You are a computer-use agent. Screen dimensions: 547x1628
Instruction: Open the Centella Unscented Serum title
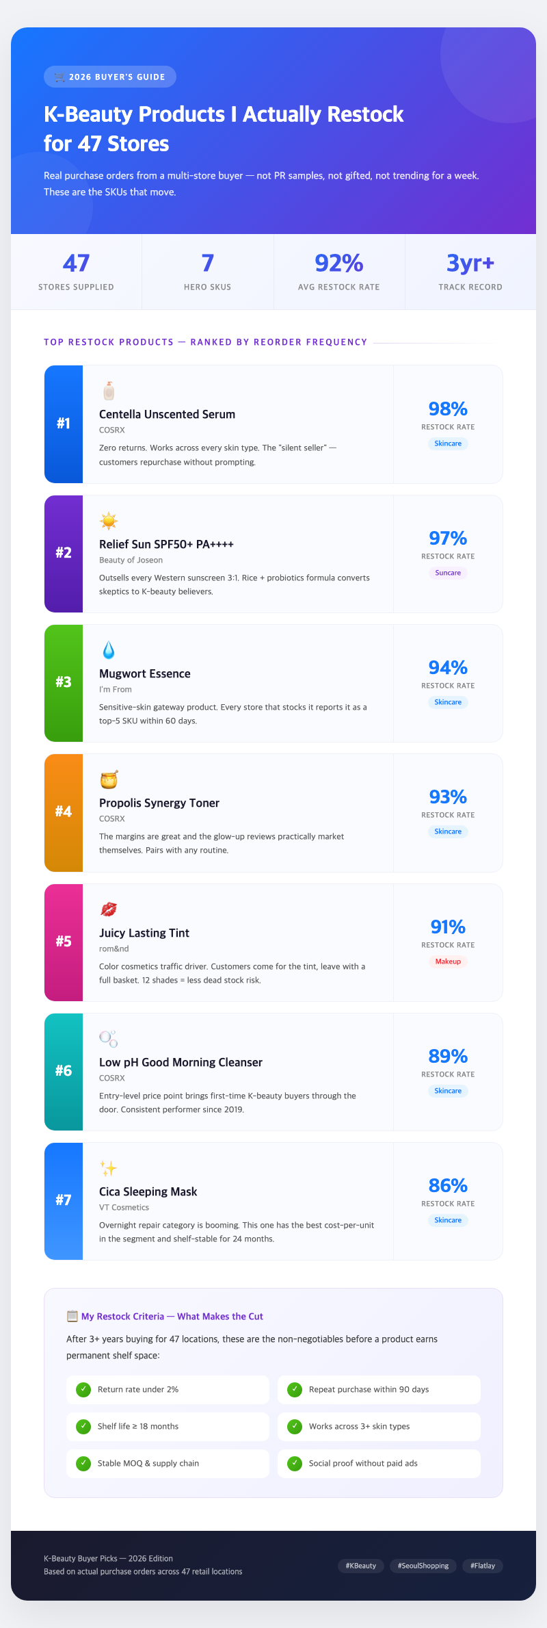(x=167, y=414)
